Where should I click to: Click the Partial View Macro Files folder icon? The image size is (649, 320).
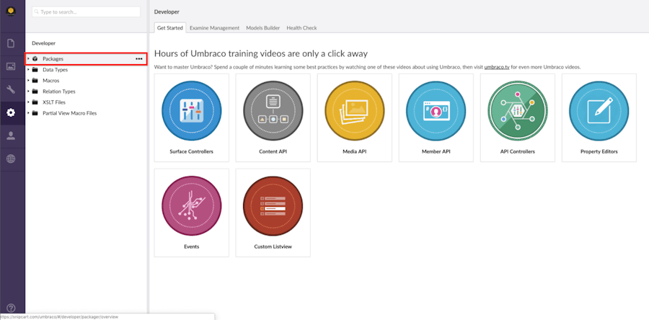tap(35, 113)
